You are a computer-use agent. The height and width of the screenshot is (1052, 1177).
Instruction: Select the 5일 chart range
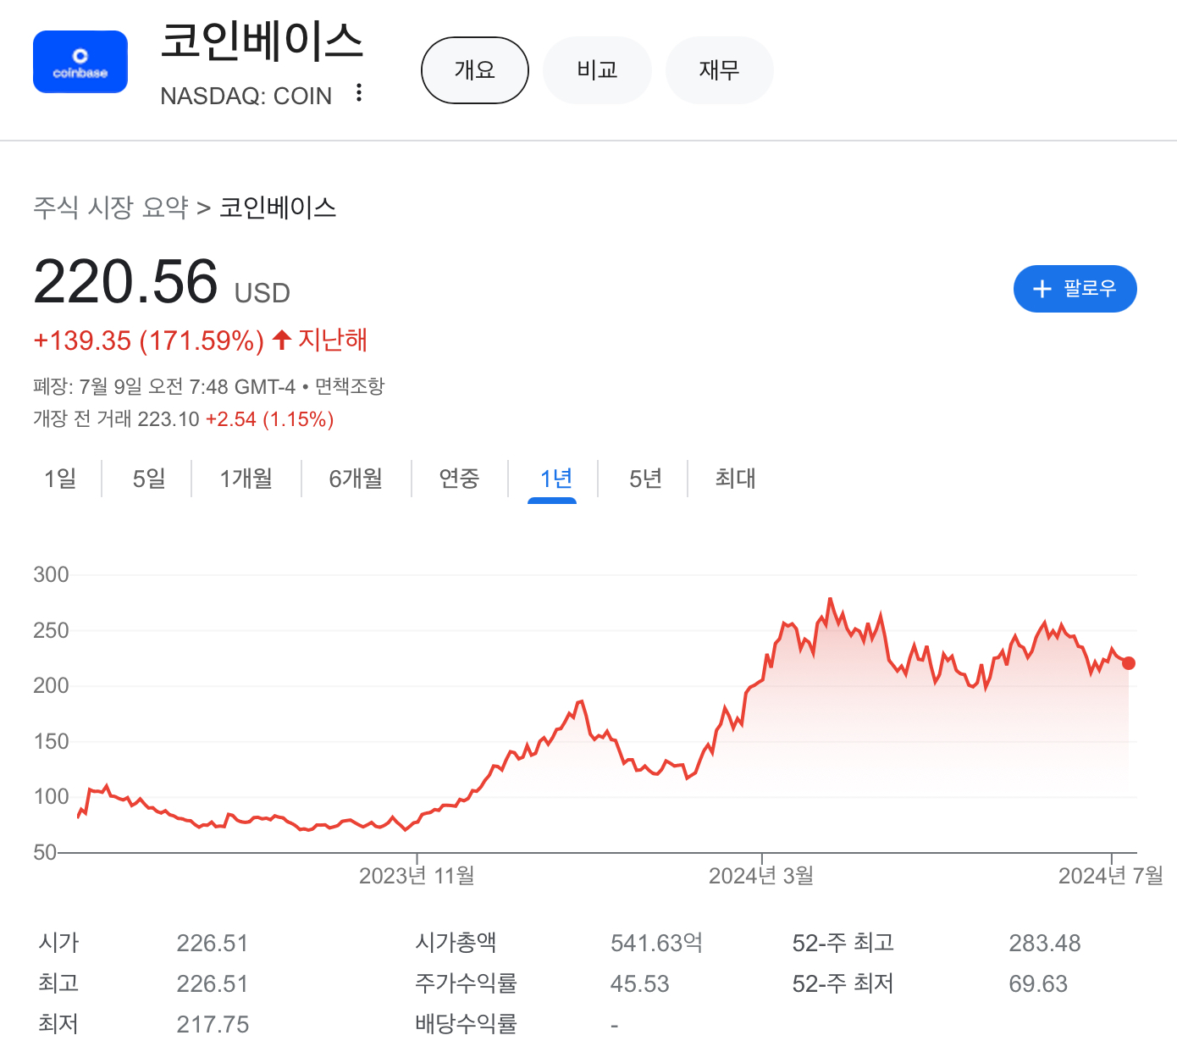click(149, 479)
